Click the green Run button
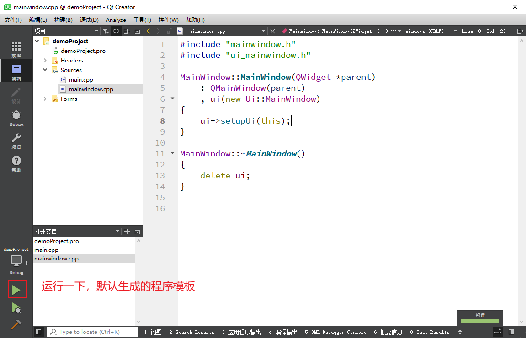This screenshot has height=338, width=526. click(16, 290)
